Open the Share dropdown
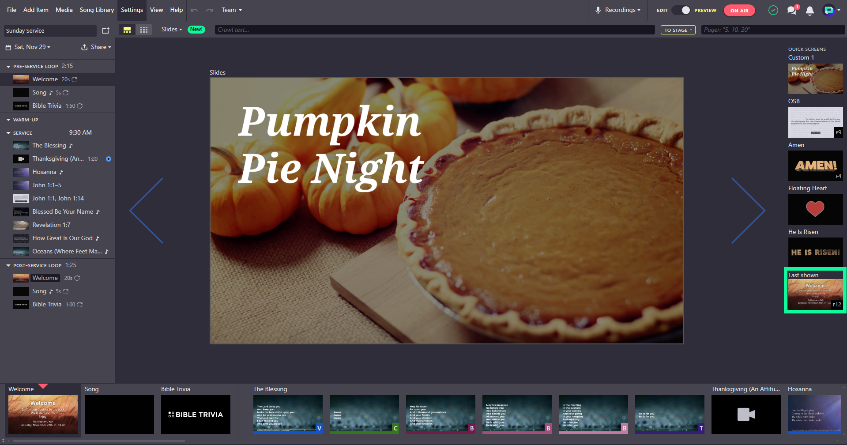The height and width of the screenshot is (445, 847). pyautogui.click(x=96, y=47)
